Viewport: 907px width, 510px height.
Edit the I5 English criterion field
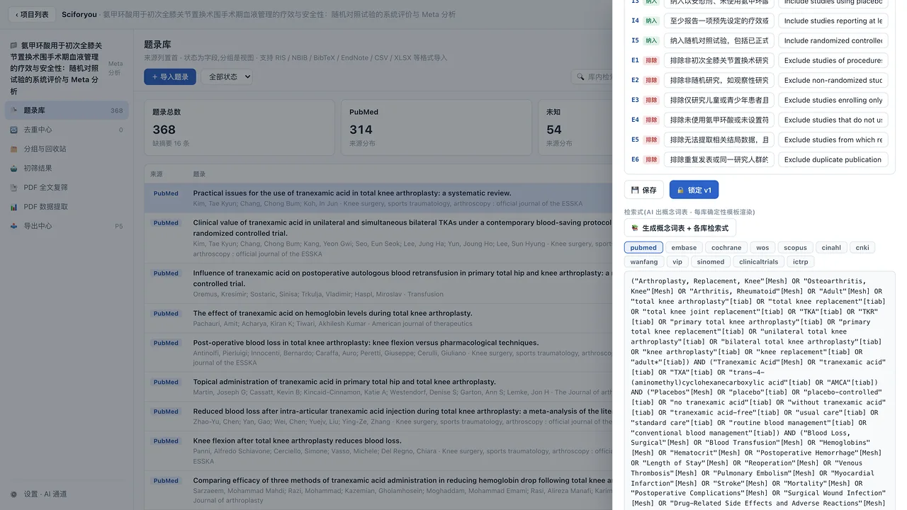833,40
